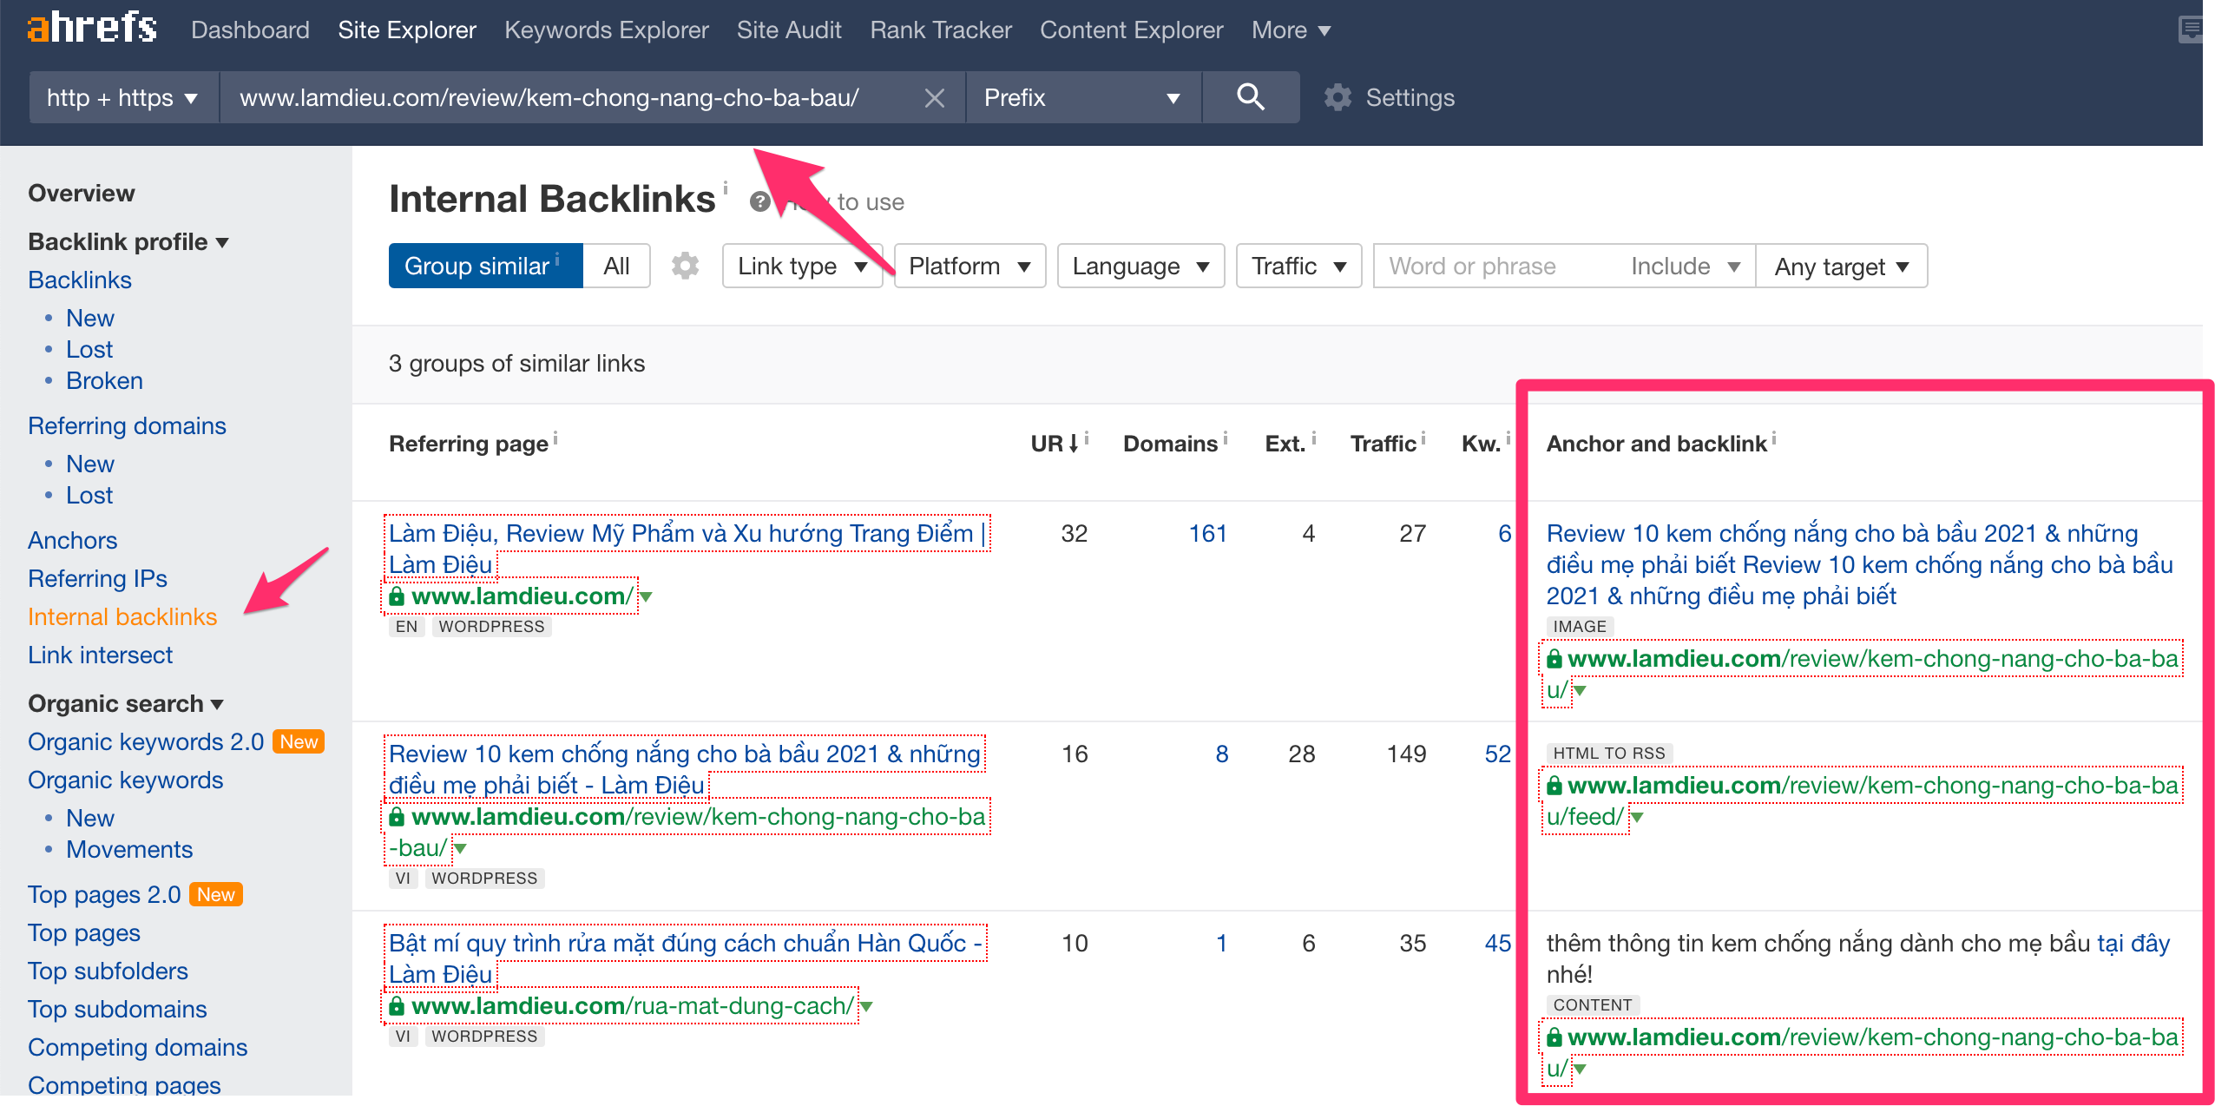
Task: Click info icon beside Internal Backlinks title
Action: [x=726, y=187]
